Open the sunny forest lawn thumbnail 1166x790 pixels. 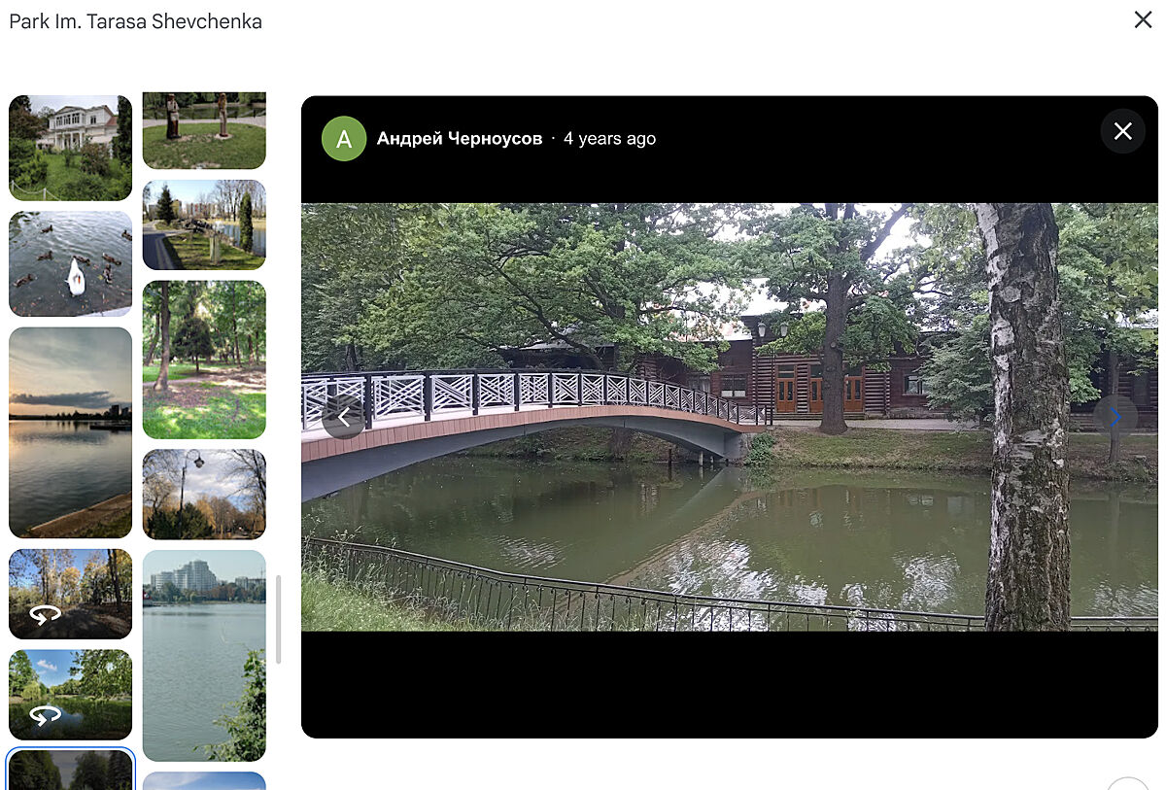click(x=204, y=360)
